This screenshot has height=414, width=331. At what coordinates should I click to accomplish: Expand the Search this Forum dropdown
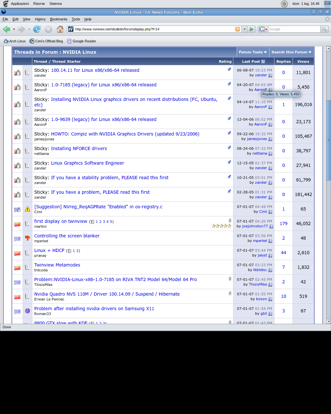click(291, 52)
